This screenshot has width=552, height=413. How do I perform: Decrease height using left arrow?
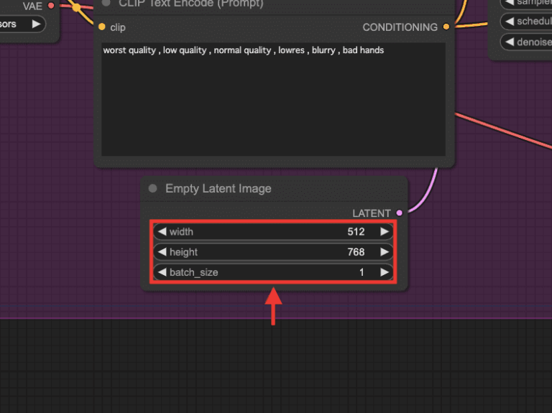click(162, 252)
